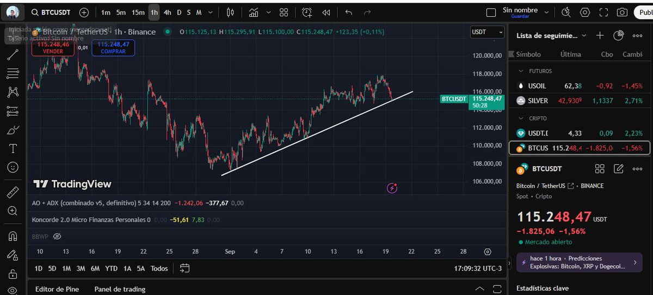Image resolution: width=653 pixels, height=295 pixels.
Task: Select the M monthly timeframe
Action: [x=199, y=12]
